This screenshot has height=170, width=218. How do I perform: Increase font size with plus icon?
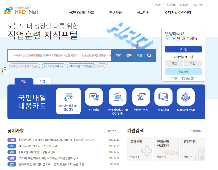[204, 5]
